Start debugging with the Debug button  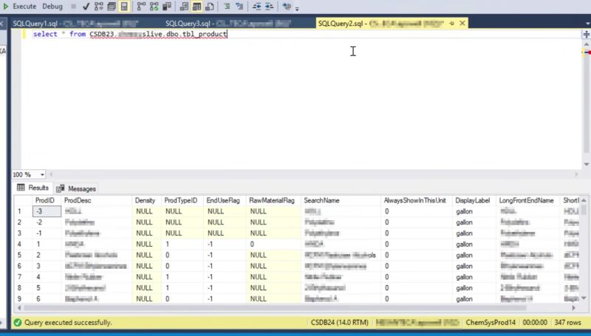(52, 7)
